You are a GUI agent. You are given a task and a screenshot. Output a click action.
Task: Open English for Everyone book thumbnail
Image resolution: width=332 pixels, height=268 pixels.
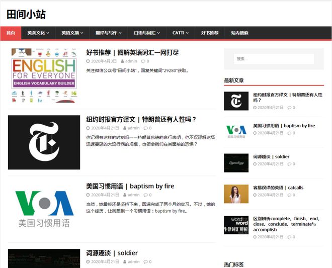pos(44,75)
